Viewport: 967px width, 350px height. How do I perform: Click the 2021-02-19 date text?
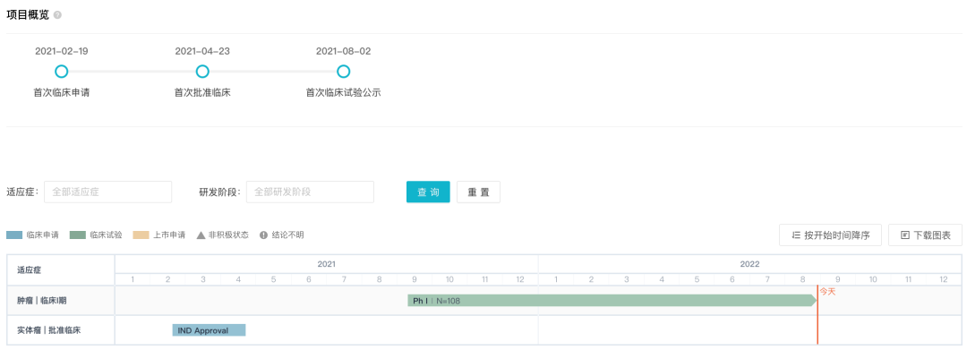pos(61,51)
